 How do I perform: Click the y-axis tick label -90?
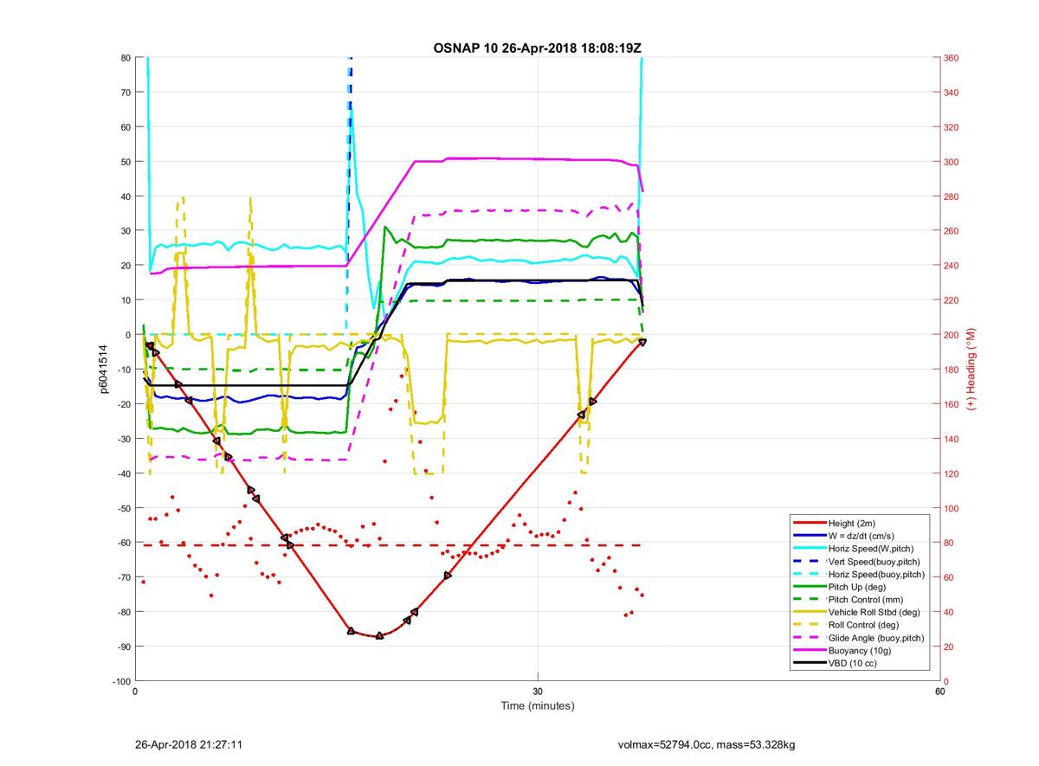pyautogui.click(x=123, y=647)
